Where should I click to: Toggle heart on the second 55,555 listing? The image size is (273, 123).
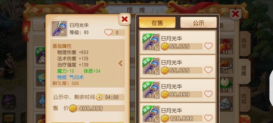tap(209, 70)
